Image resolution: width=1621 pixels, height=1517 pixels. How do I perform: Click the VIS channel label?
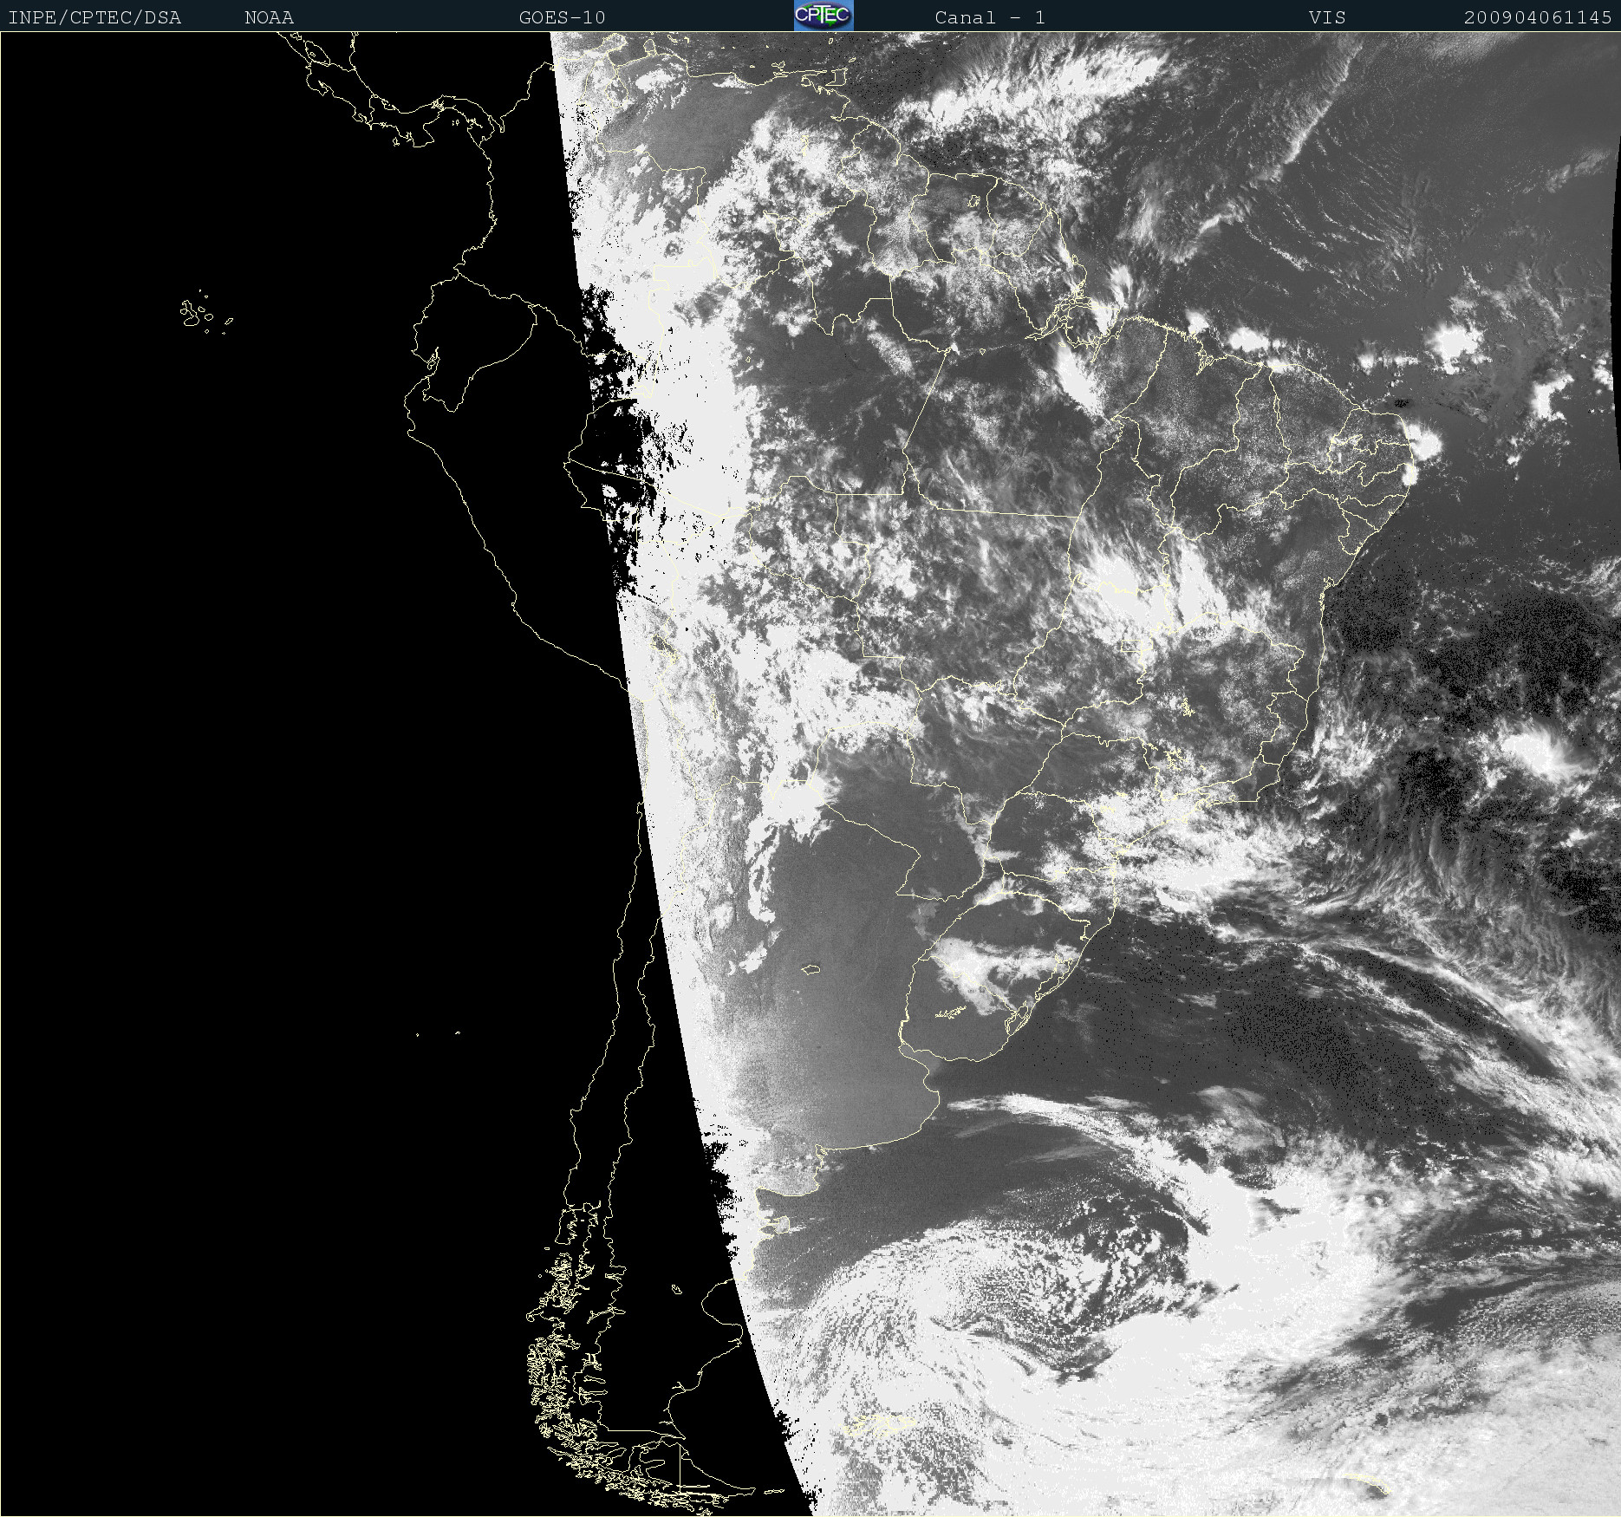coord(1327,17)
